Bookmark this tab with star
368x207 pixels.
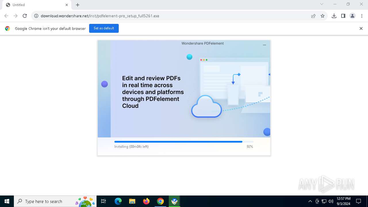click(323, 16)
